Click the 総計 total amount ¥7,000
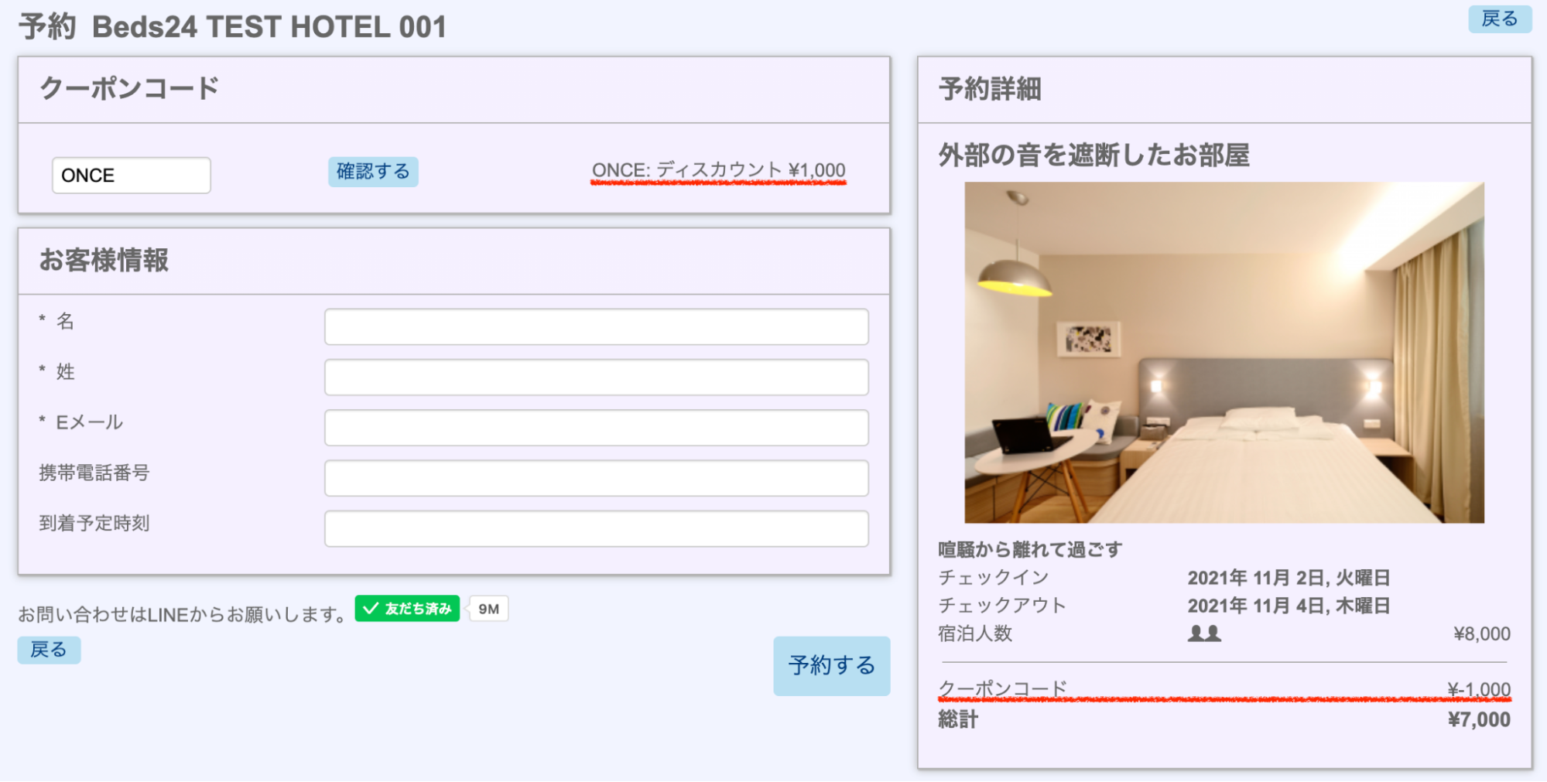 coord(1478,719)
